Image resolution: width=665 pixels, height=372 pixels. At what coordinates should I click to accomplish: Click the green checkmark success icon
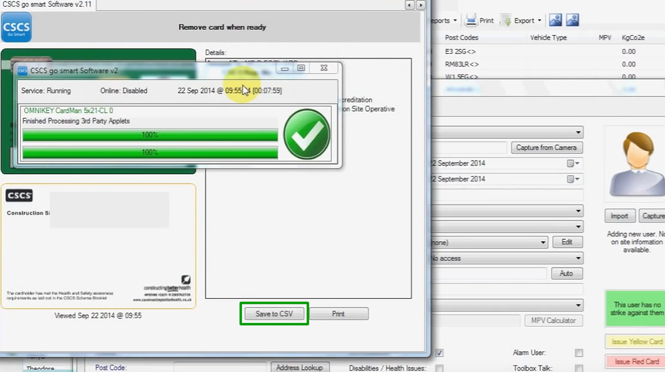[307, 135]
